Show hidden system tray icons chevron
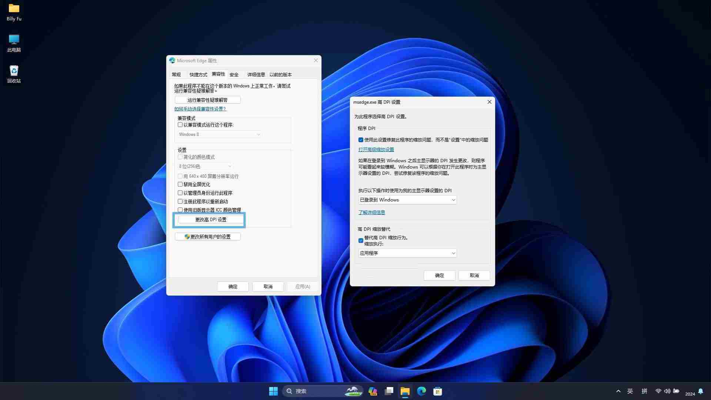Viewport: 711px width, 400px height. [x=618, y=391]
